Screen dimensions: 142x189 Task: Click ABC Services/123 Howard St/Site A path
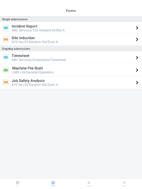coord(38,30)
